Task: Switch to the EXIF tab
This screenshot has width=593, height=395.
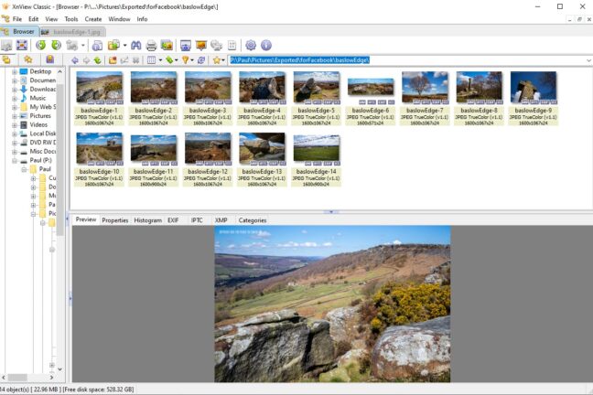Action: click(x=173, y=220)
